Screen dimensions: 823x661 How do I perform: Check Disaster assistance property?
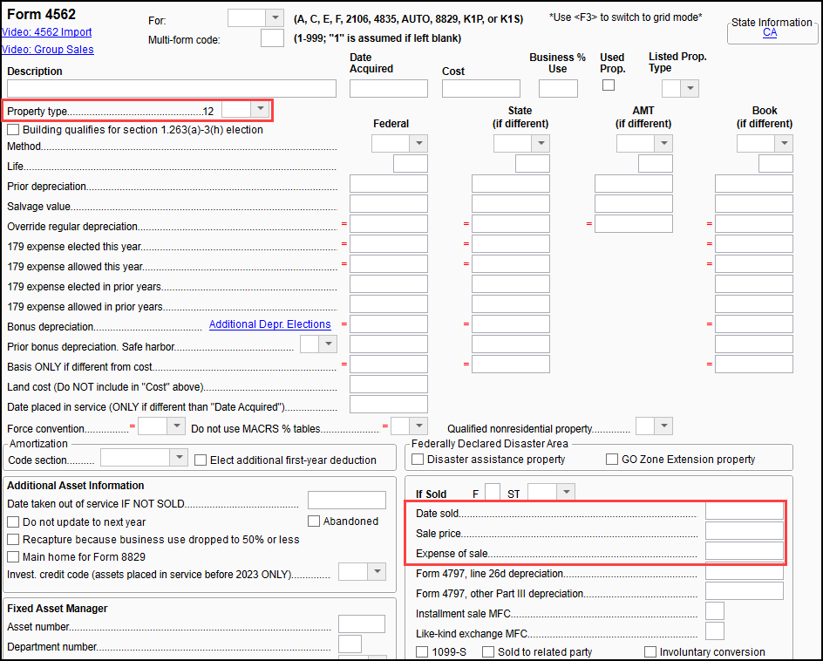coord(418,460)
